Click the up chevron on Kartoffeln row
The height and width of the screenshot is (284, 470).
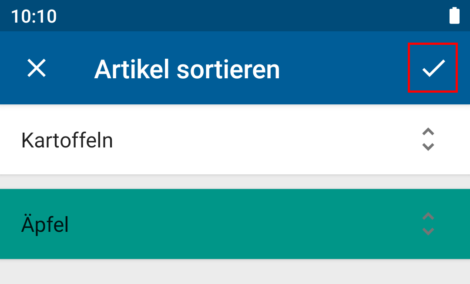[x=428, y=131]
